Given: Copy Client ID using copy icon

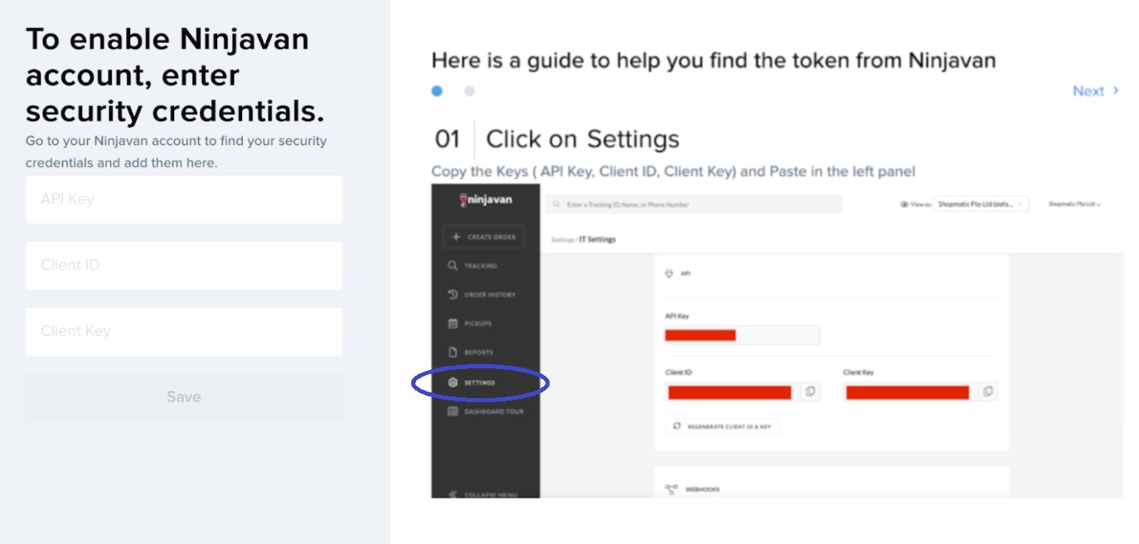Looking at the screenshot, I should [811, 391].
